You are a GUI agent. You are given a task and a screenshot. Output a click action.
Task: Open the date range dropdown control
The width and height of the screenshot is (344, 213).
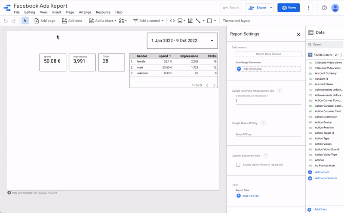(182, 41)
